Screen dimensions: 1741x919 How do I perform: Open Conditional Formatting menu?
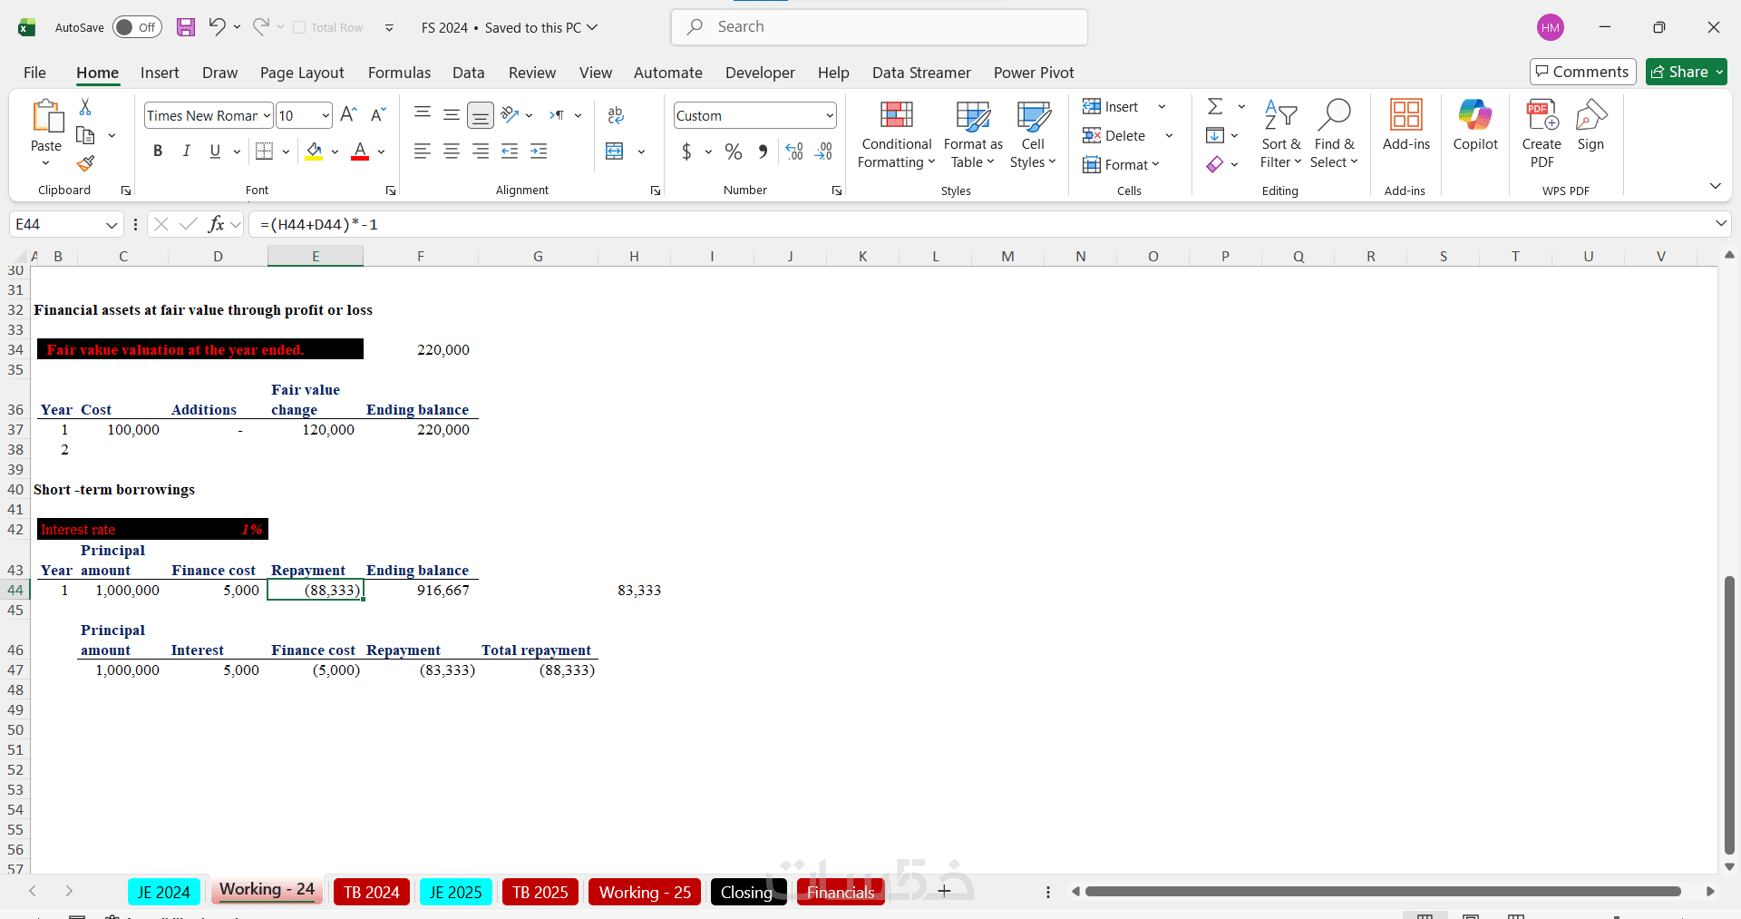coord(897,135)
